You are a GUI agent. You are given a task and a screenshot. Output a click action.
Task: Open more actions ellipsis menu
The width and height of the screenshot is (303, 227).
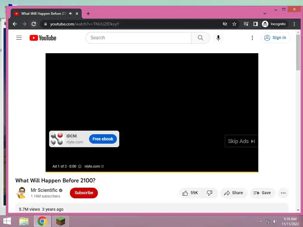[x=283, y=193]
